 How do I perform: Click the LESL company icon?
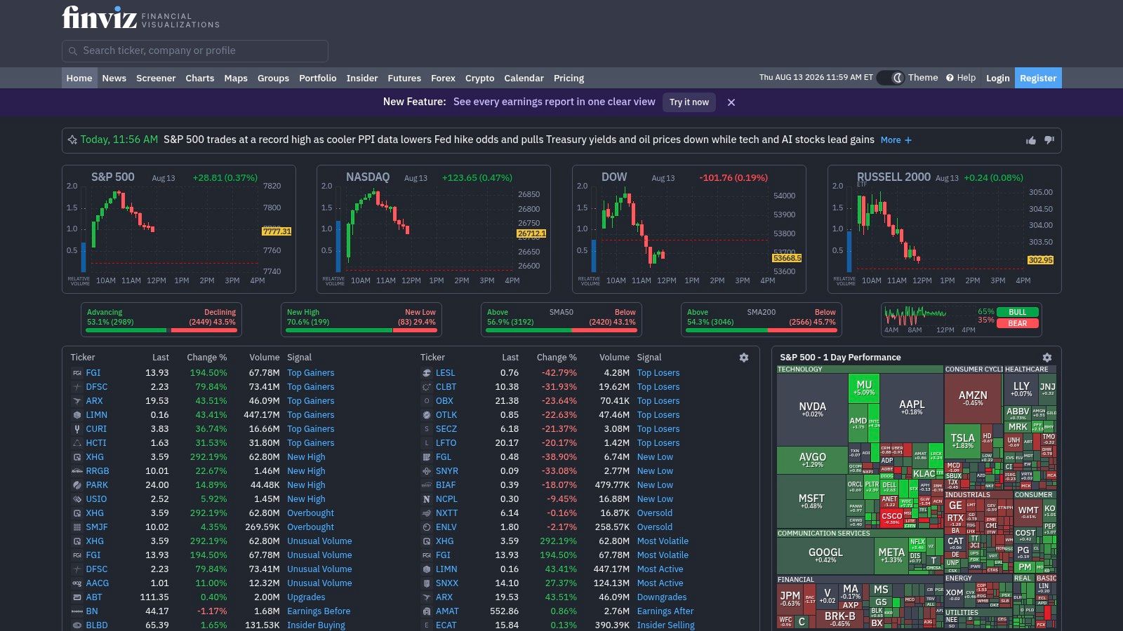pos(426,373)
